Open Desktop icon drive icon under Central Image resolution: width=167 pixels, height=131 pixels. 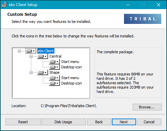54,67
